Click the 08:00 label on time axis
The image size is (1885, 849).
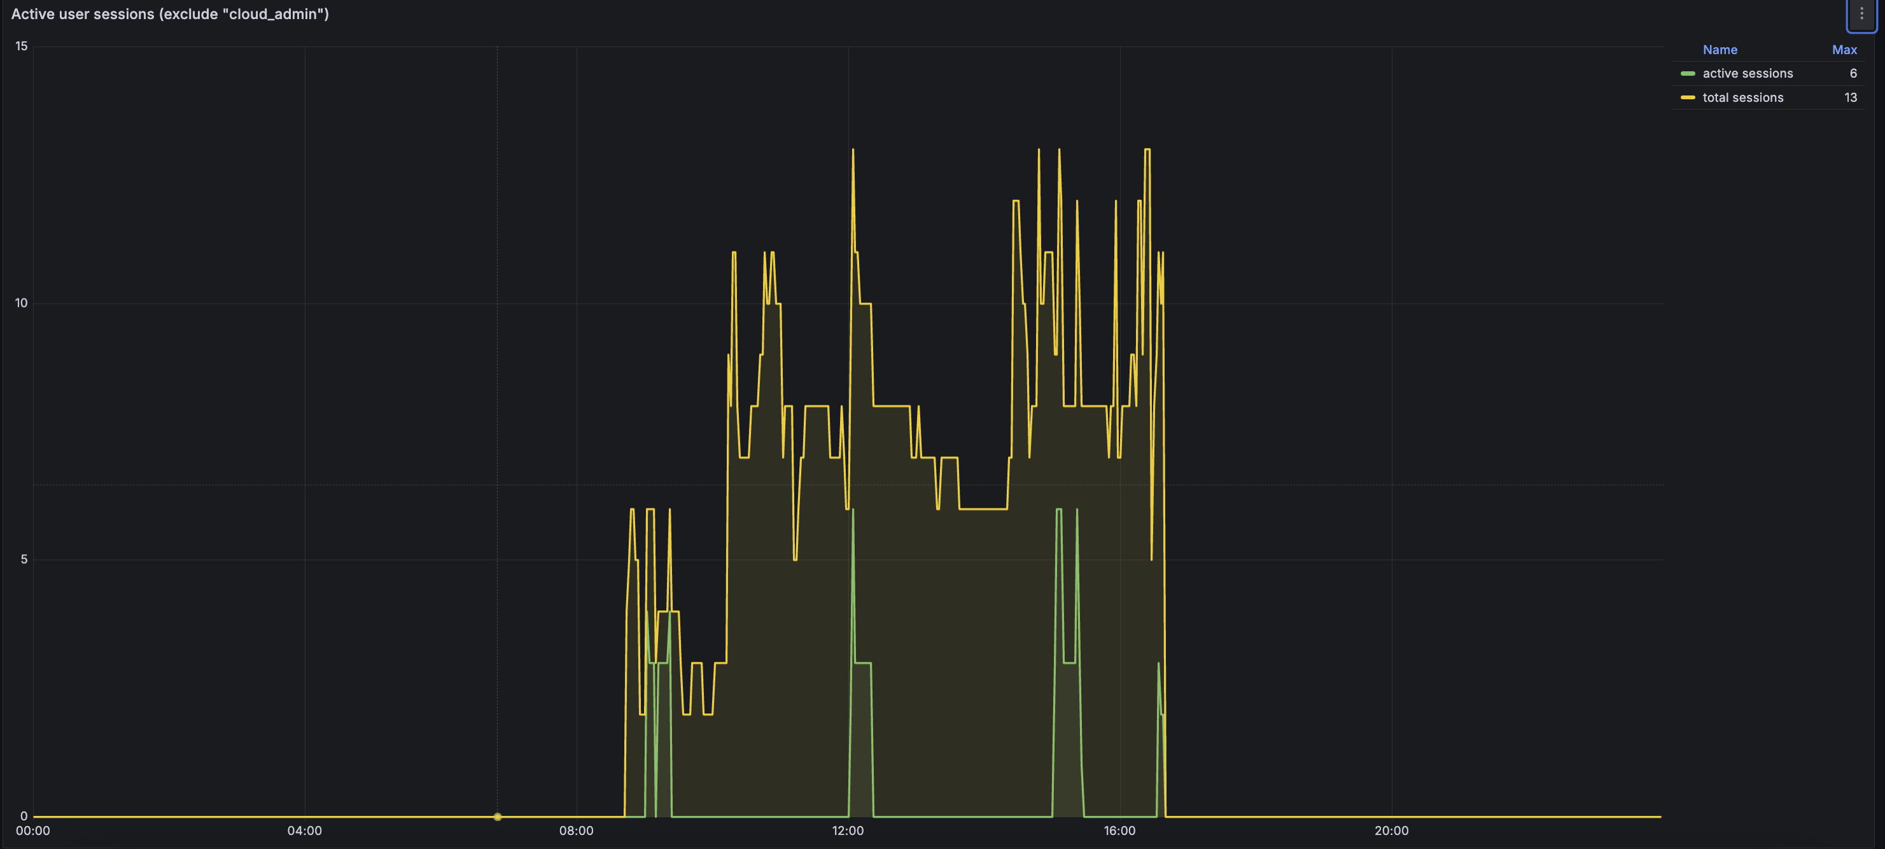click(576, 831)
